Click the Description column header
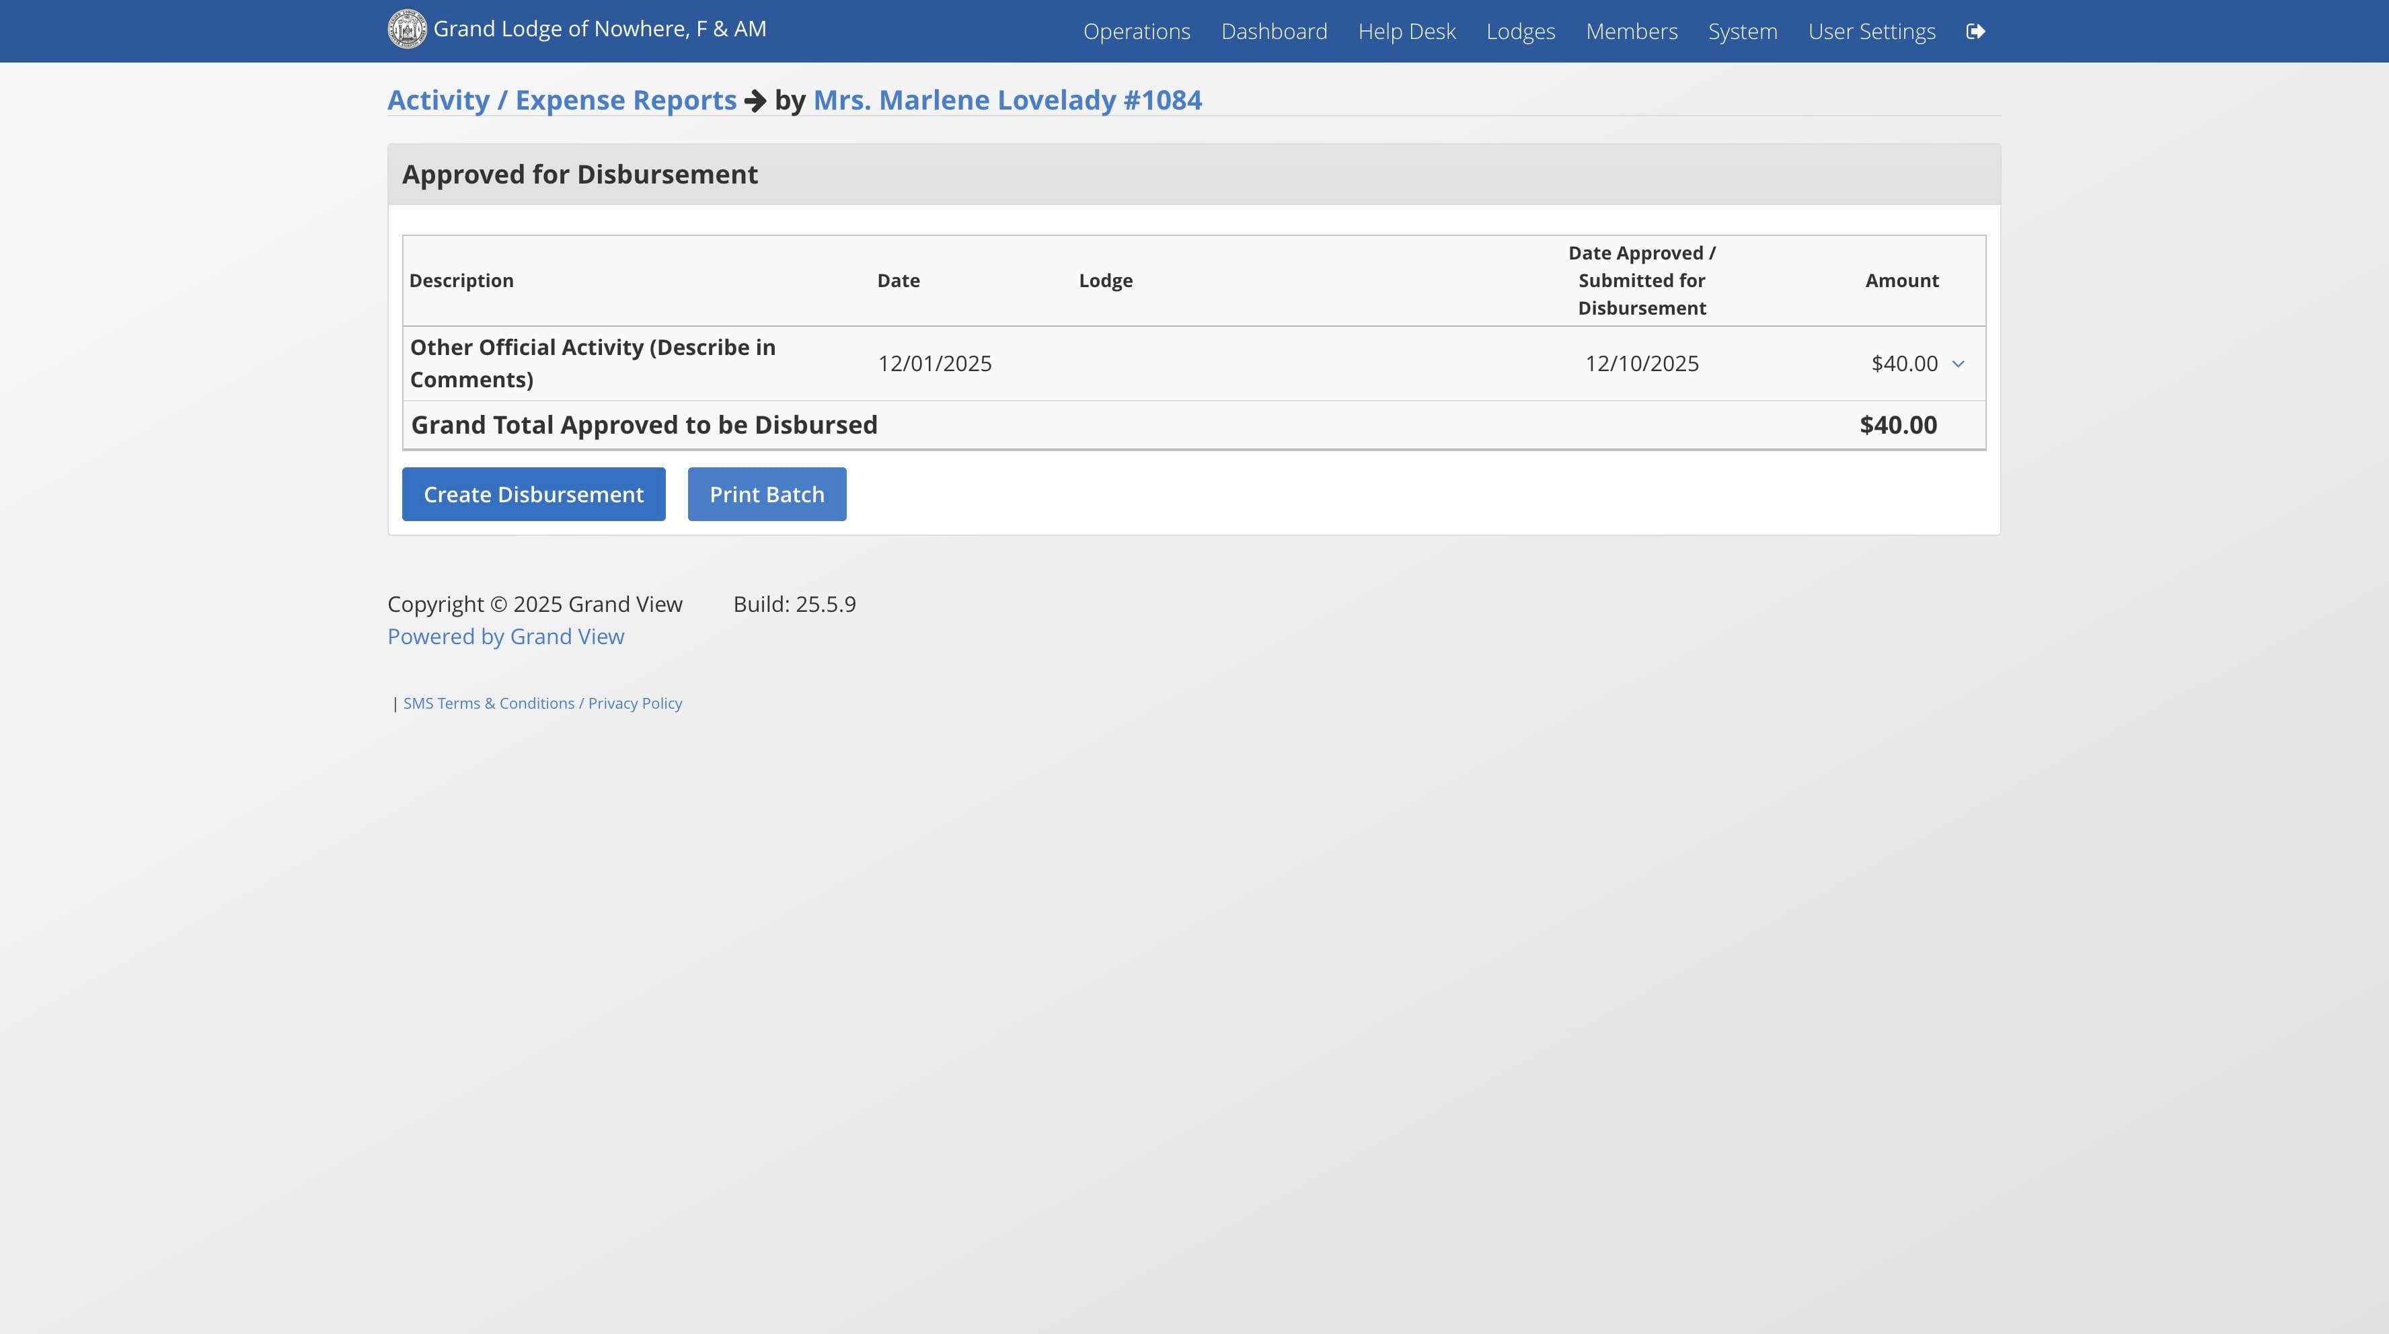 461,281
